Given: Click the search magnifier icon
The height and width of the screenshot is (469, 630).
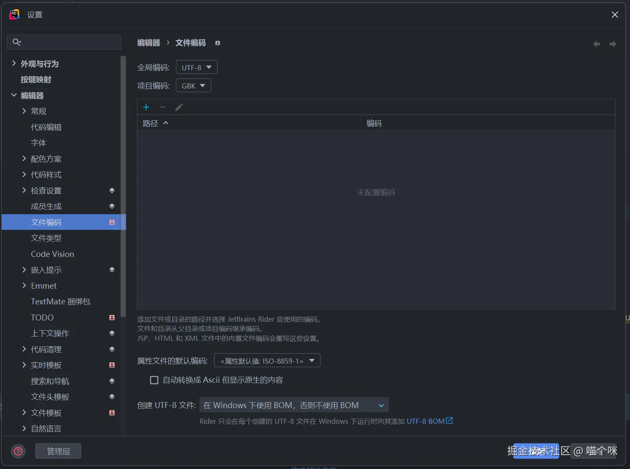Looking at the screenshot, I should click(x=17, y=42).
